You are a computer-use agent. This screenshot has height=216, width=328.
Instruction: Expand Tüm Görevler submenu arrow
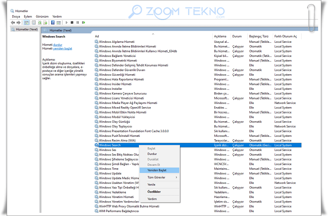point(176,177)
